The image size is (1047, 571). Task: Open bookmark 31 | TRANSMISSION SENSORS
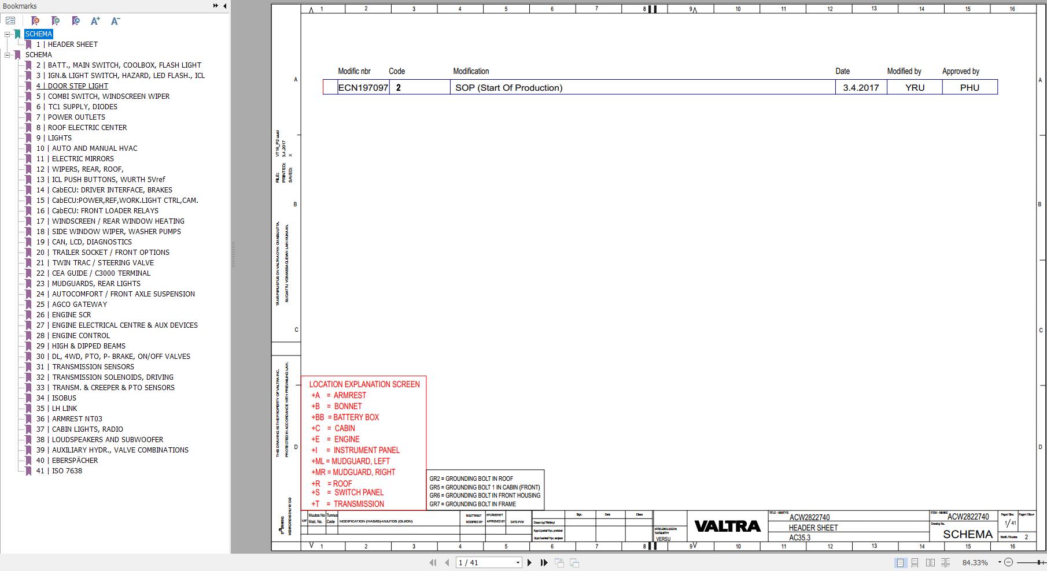tap(85, 367)
